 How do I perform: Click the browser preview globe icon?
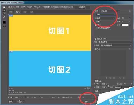click(20, 102)
